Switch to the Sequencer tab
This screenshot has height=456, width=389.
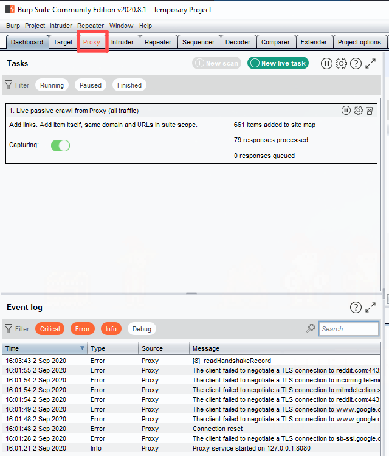point(199,42)
